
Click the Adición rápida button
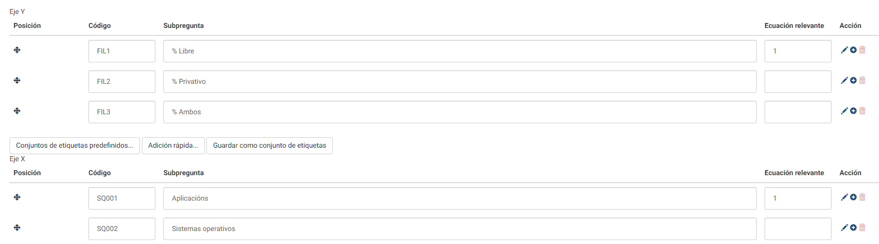(x=173, y=146)
